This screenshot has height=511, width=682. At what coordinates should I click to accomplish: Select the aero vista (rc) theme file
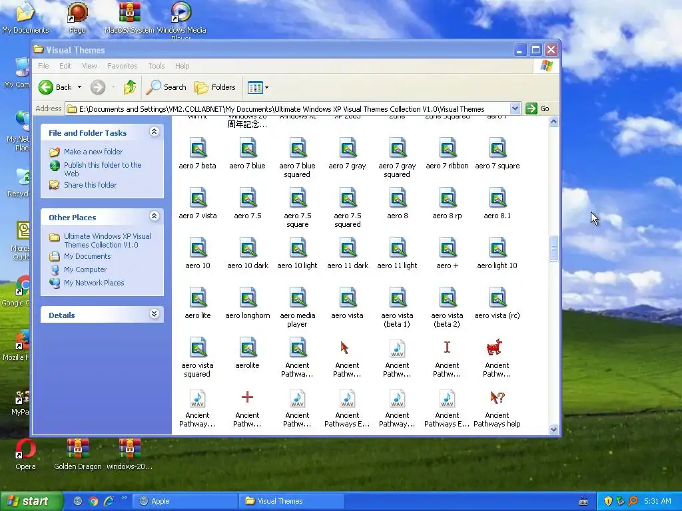coord(497,303)
